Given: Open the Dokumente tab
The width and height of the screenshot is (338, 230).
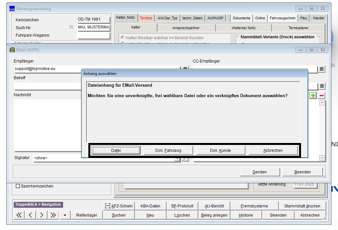Looking at the screenshot, I should coord(241,18).
